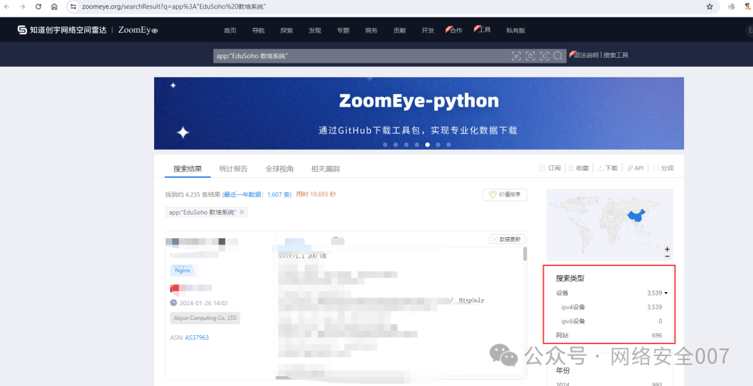The height and width of the screenshot is (386, 753).
Task: Open the 商务 menu
Action: (371, 30)
